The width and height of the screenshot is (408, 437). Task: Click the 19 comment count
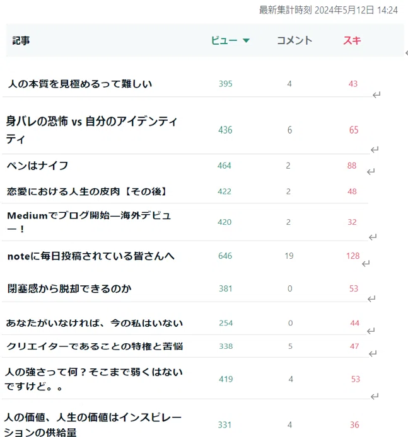pyautogui.click(x=289, y=256)
